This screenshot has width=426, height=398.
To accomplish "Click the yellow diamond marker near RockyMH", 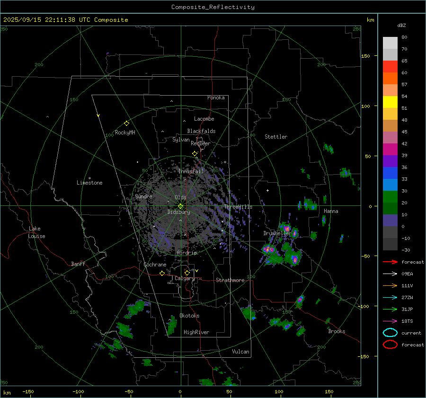I will 126,124.
